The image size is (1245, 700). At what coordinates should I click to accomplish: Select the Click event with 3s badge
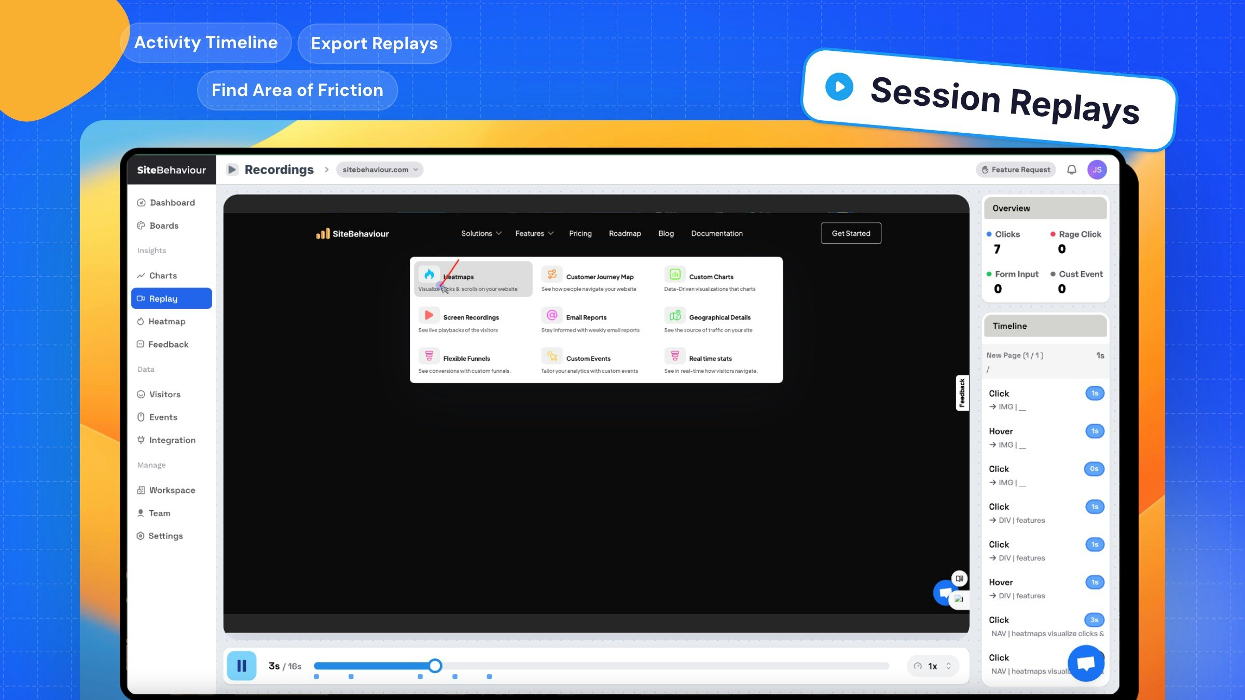coord(1045,626)
